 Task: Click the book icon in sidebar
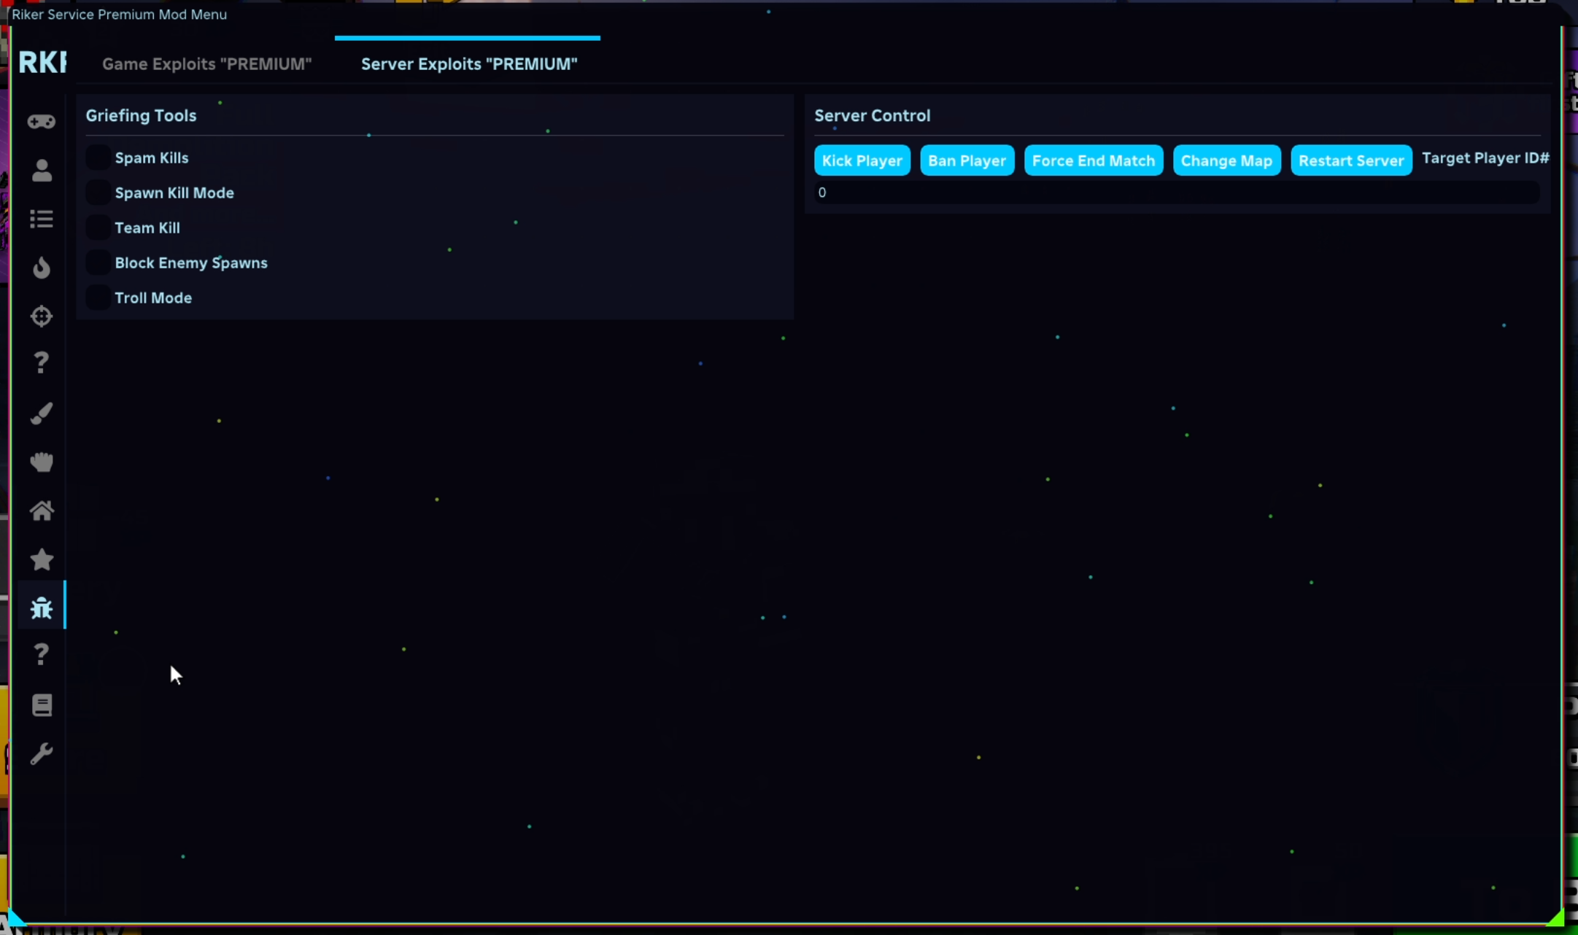tap(42, 705)
